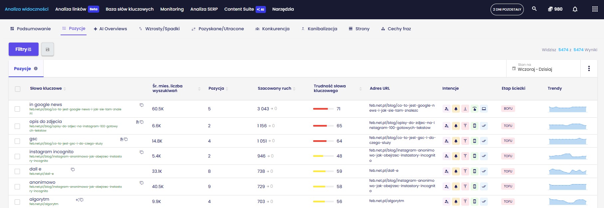Select all rows with header checkbox

pos(18,89)
